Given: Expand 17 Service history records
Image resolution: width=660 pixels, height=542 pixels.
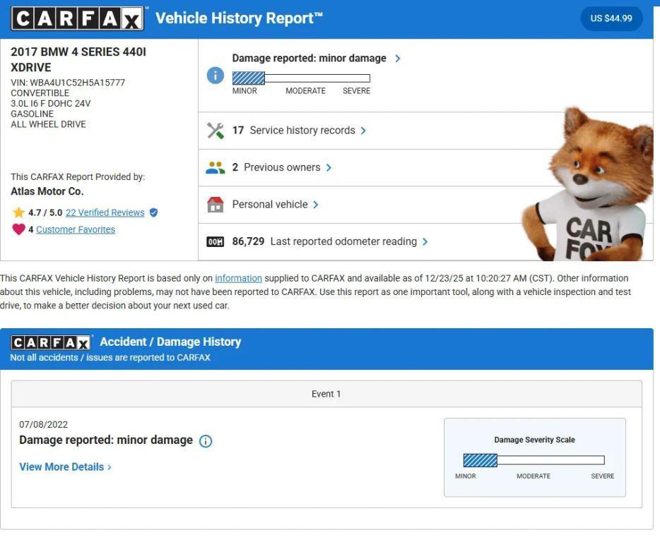Looking at the screenshot, I should click(x=299, y=131).
